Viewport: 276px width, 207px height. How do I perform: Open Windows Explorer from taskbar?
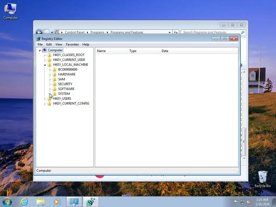[41, 202]
